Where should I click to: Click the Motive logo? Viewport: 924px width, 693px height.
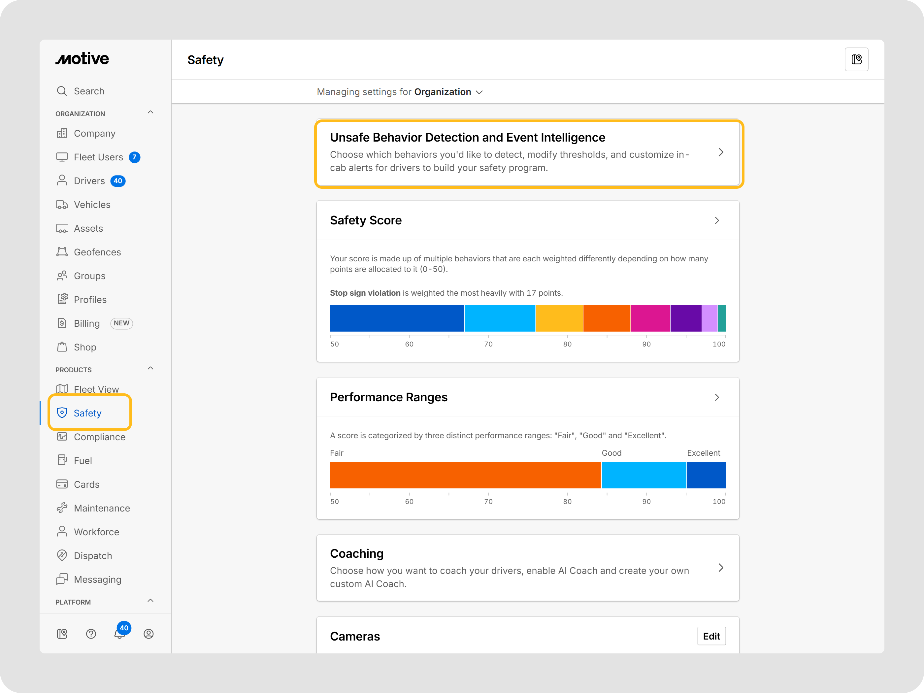(x=82, y=59)
